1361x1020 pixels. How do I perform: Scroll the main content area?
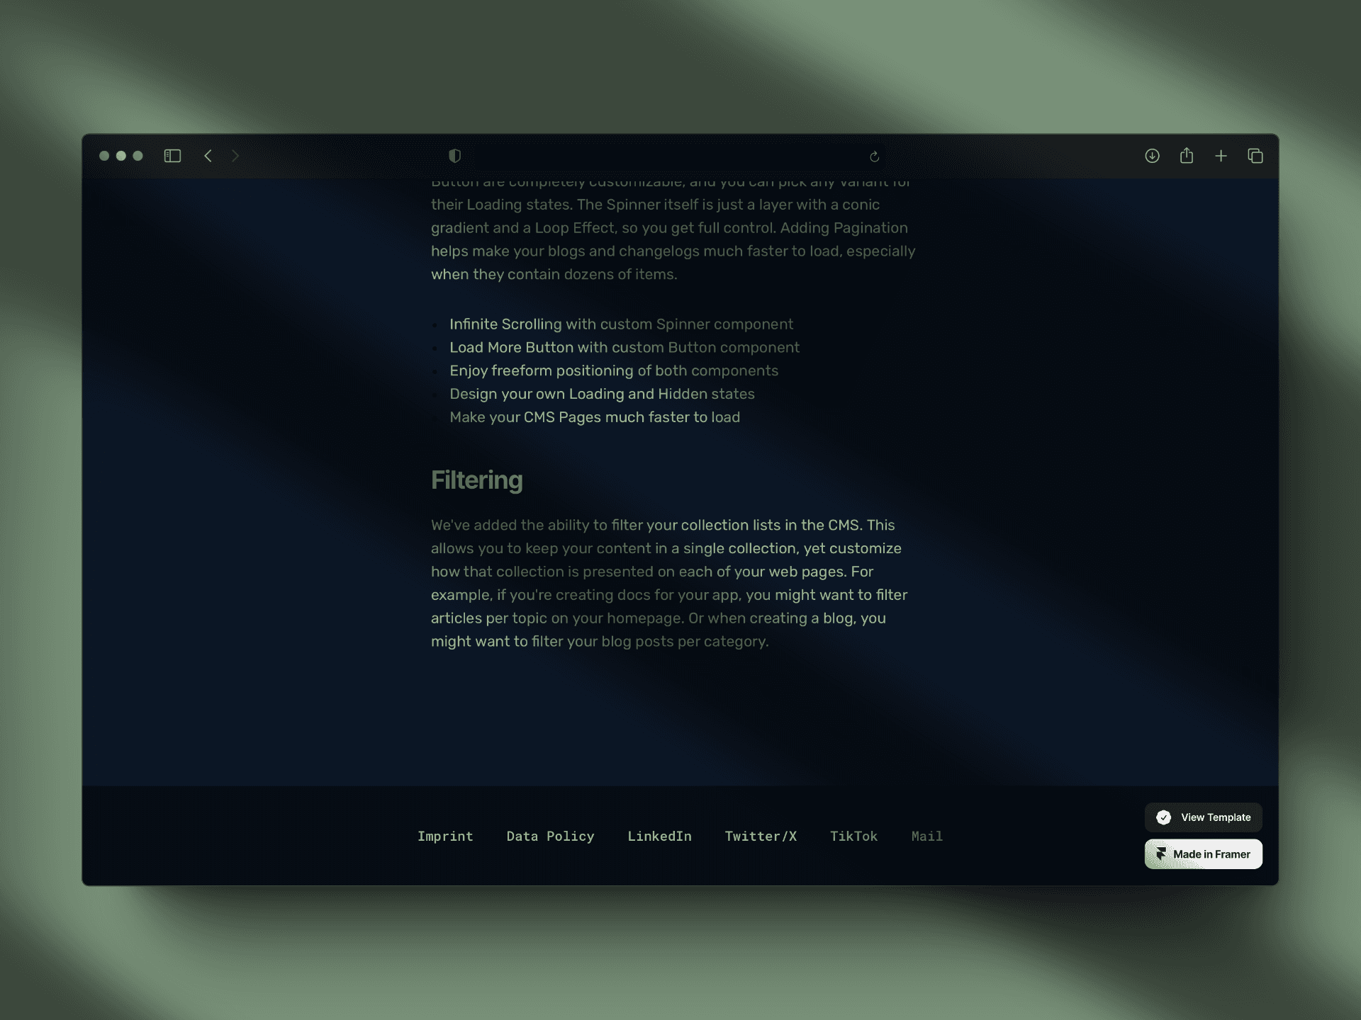[x=680, y=482]
